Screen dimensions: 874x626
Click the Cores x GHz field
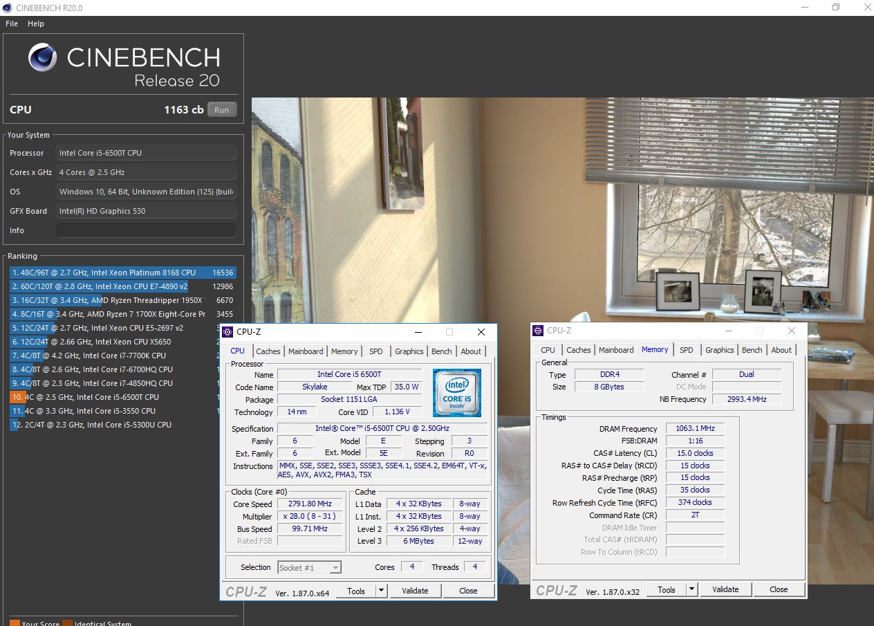click(x=146, y=172)
